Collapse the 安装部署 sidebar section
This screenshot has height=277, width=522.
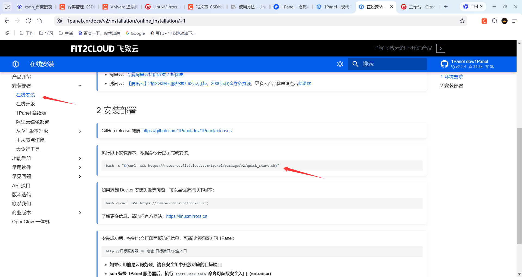point(80,86)
